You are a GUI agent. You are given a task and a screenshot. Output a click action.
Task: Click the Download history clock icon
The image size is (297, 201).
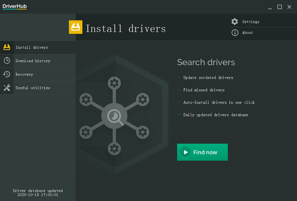tap(7, 61)
